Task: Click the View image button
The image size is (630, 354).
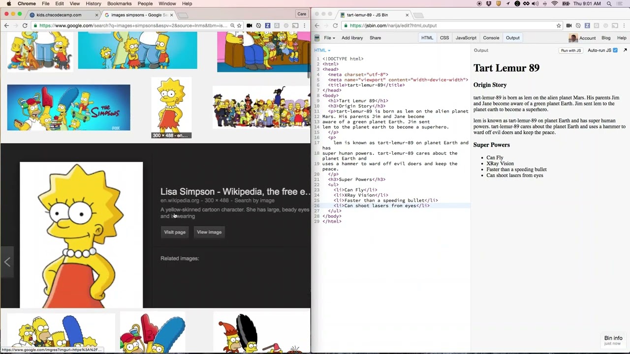Action: [209, 232]
